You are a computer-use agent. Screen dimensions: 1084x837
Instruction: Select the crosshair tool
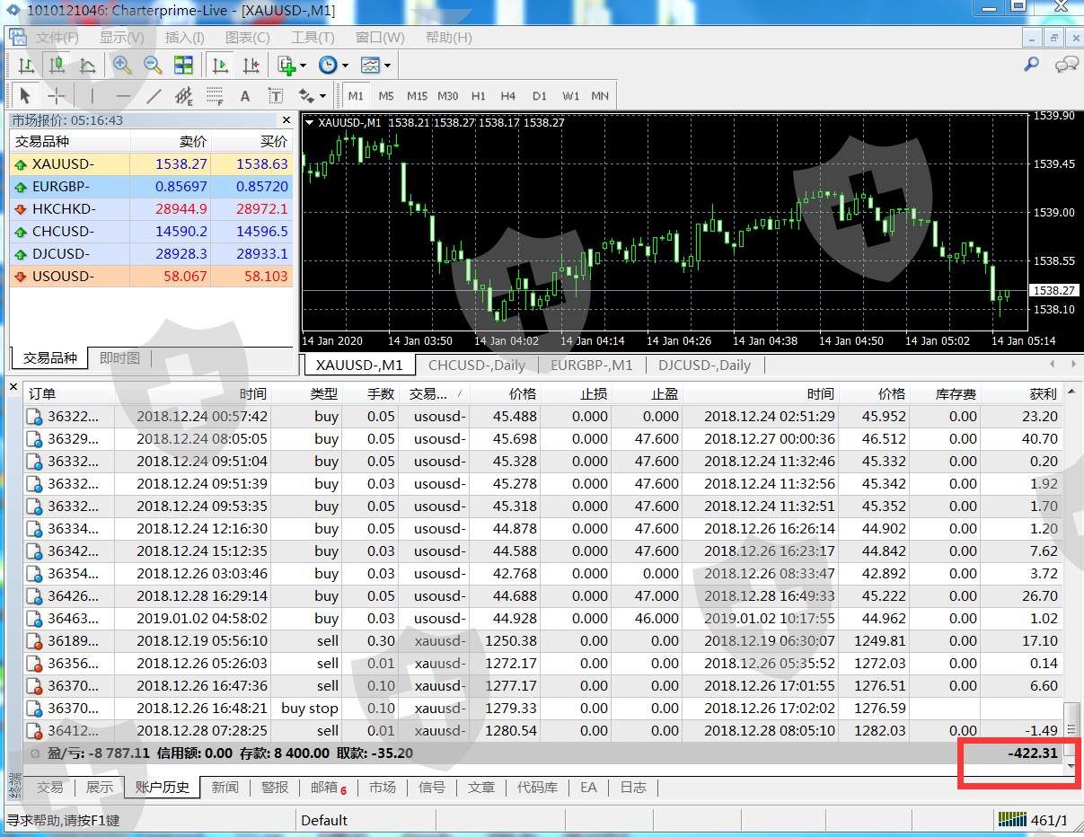click(57, 96)
